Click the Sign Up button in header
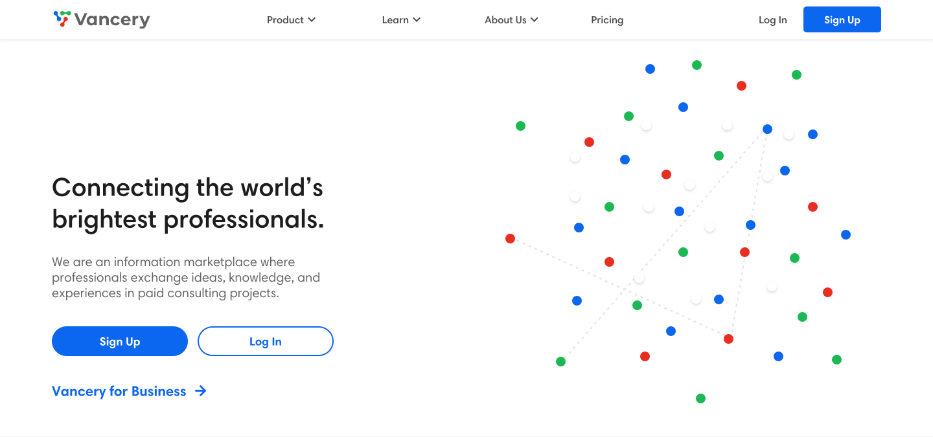This screenshot has height=437, width=933. (842, 19)
